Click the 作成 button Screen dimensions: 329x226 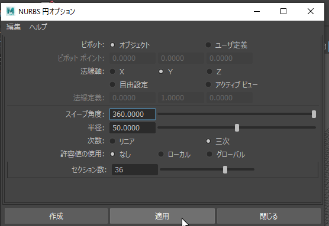(56, 216)
